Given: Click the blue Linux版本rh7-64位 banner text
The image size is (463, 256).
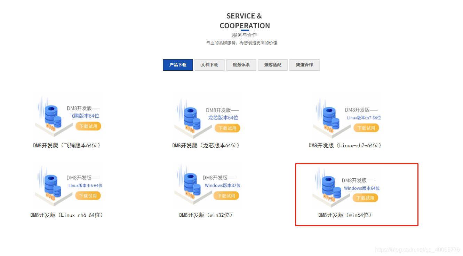Looking at the screenshot, I should [x=364, y=118].
